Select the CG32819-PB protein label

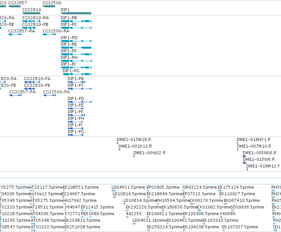tap(37, 85)
